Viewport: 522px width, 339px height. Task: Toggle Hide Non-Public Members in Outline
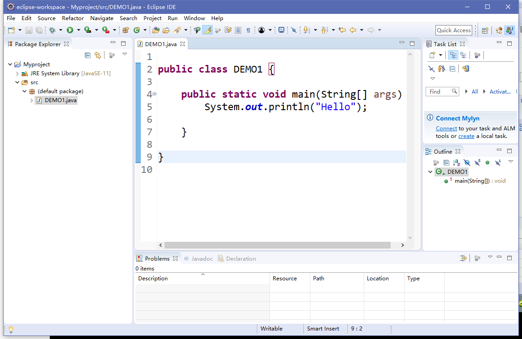487,163
